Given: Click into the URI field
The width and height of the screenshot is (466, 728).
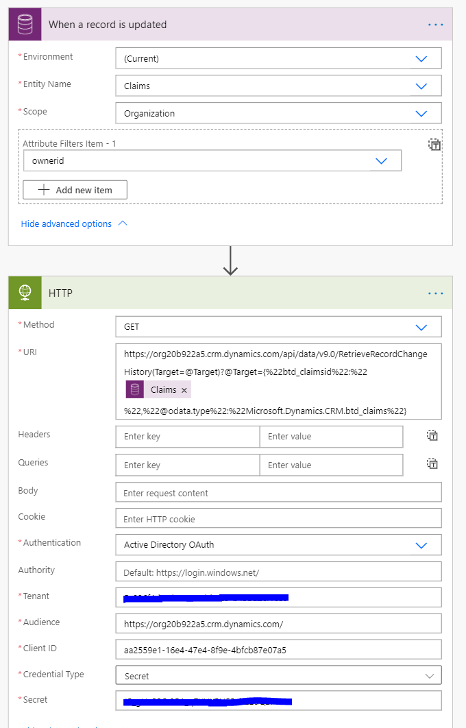Looking at the screenshot, I should coord(278,382).
